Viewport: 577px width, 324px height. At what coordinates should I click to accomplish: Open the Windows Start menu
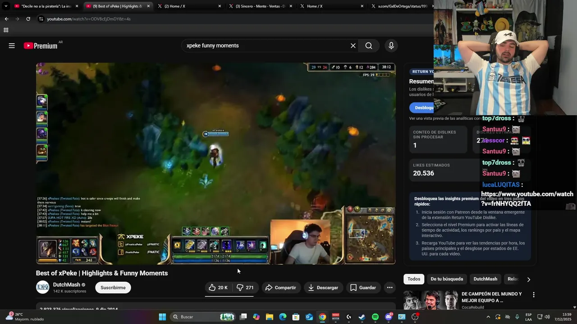[162, 317]
